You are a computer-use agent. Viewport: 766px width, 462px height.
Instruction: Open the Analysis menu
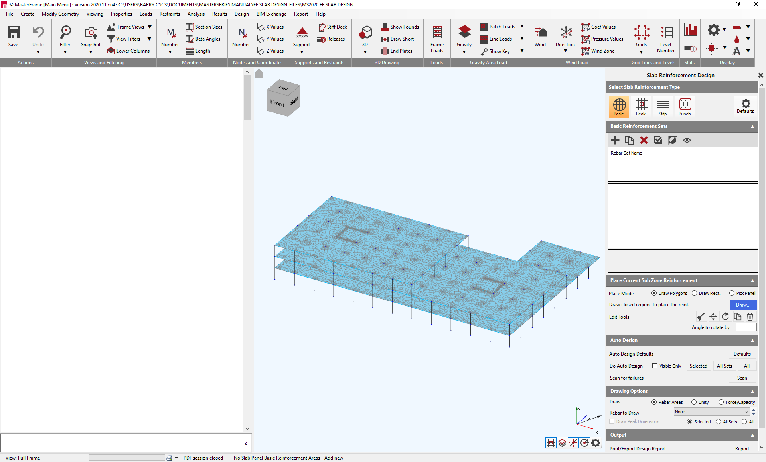pos(196,14)
